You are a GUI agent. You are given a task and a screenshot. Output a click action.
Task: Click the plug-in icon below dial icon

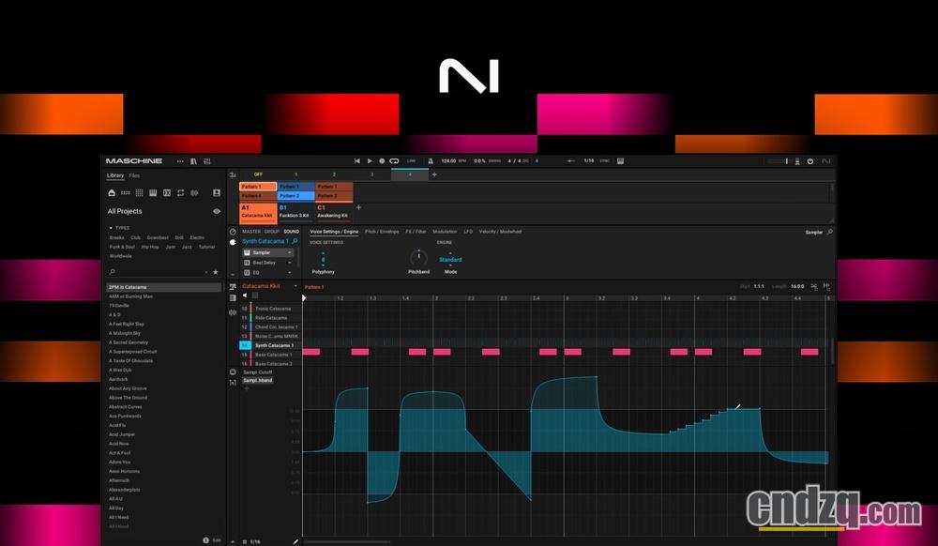233,242
